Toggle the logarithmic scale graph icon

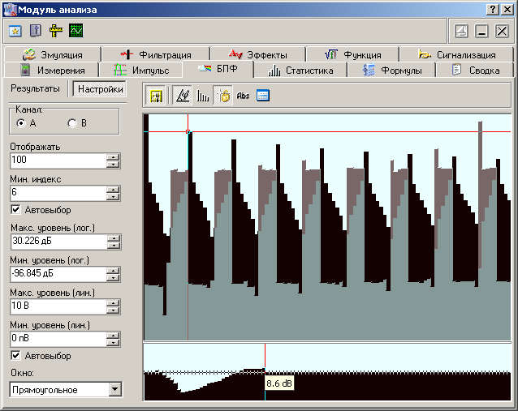(x=183, y=96)
